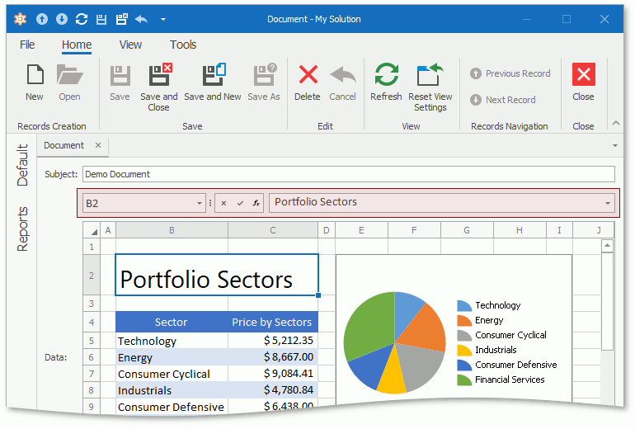Screen dimensions: 635x429
Task: Click the Industrials legend color swatch
Action: click(464, 350)
